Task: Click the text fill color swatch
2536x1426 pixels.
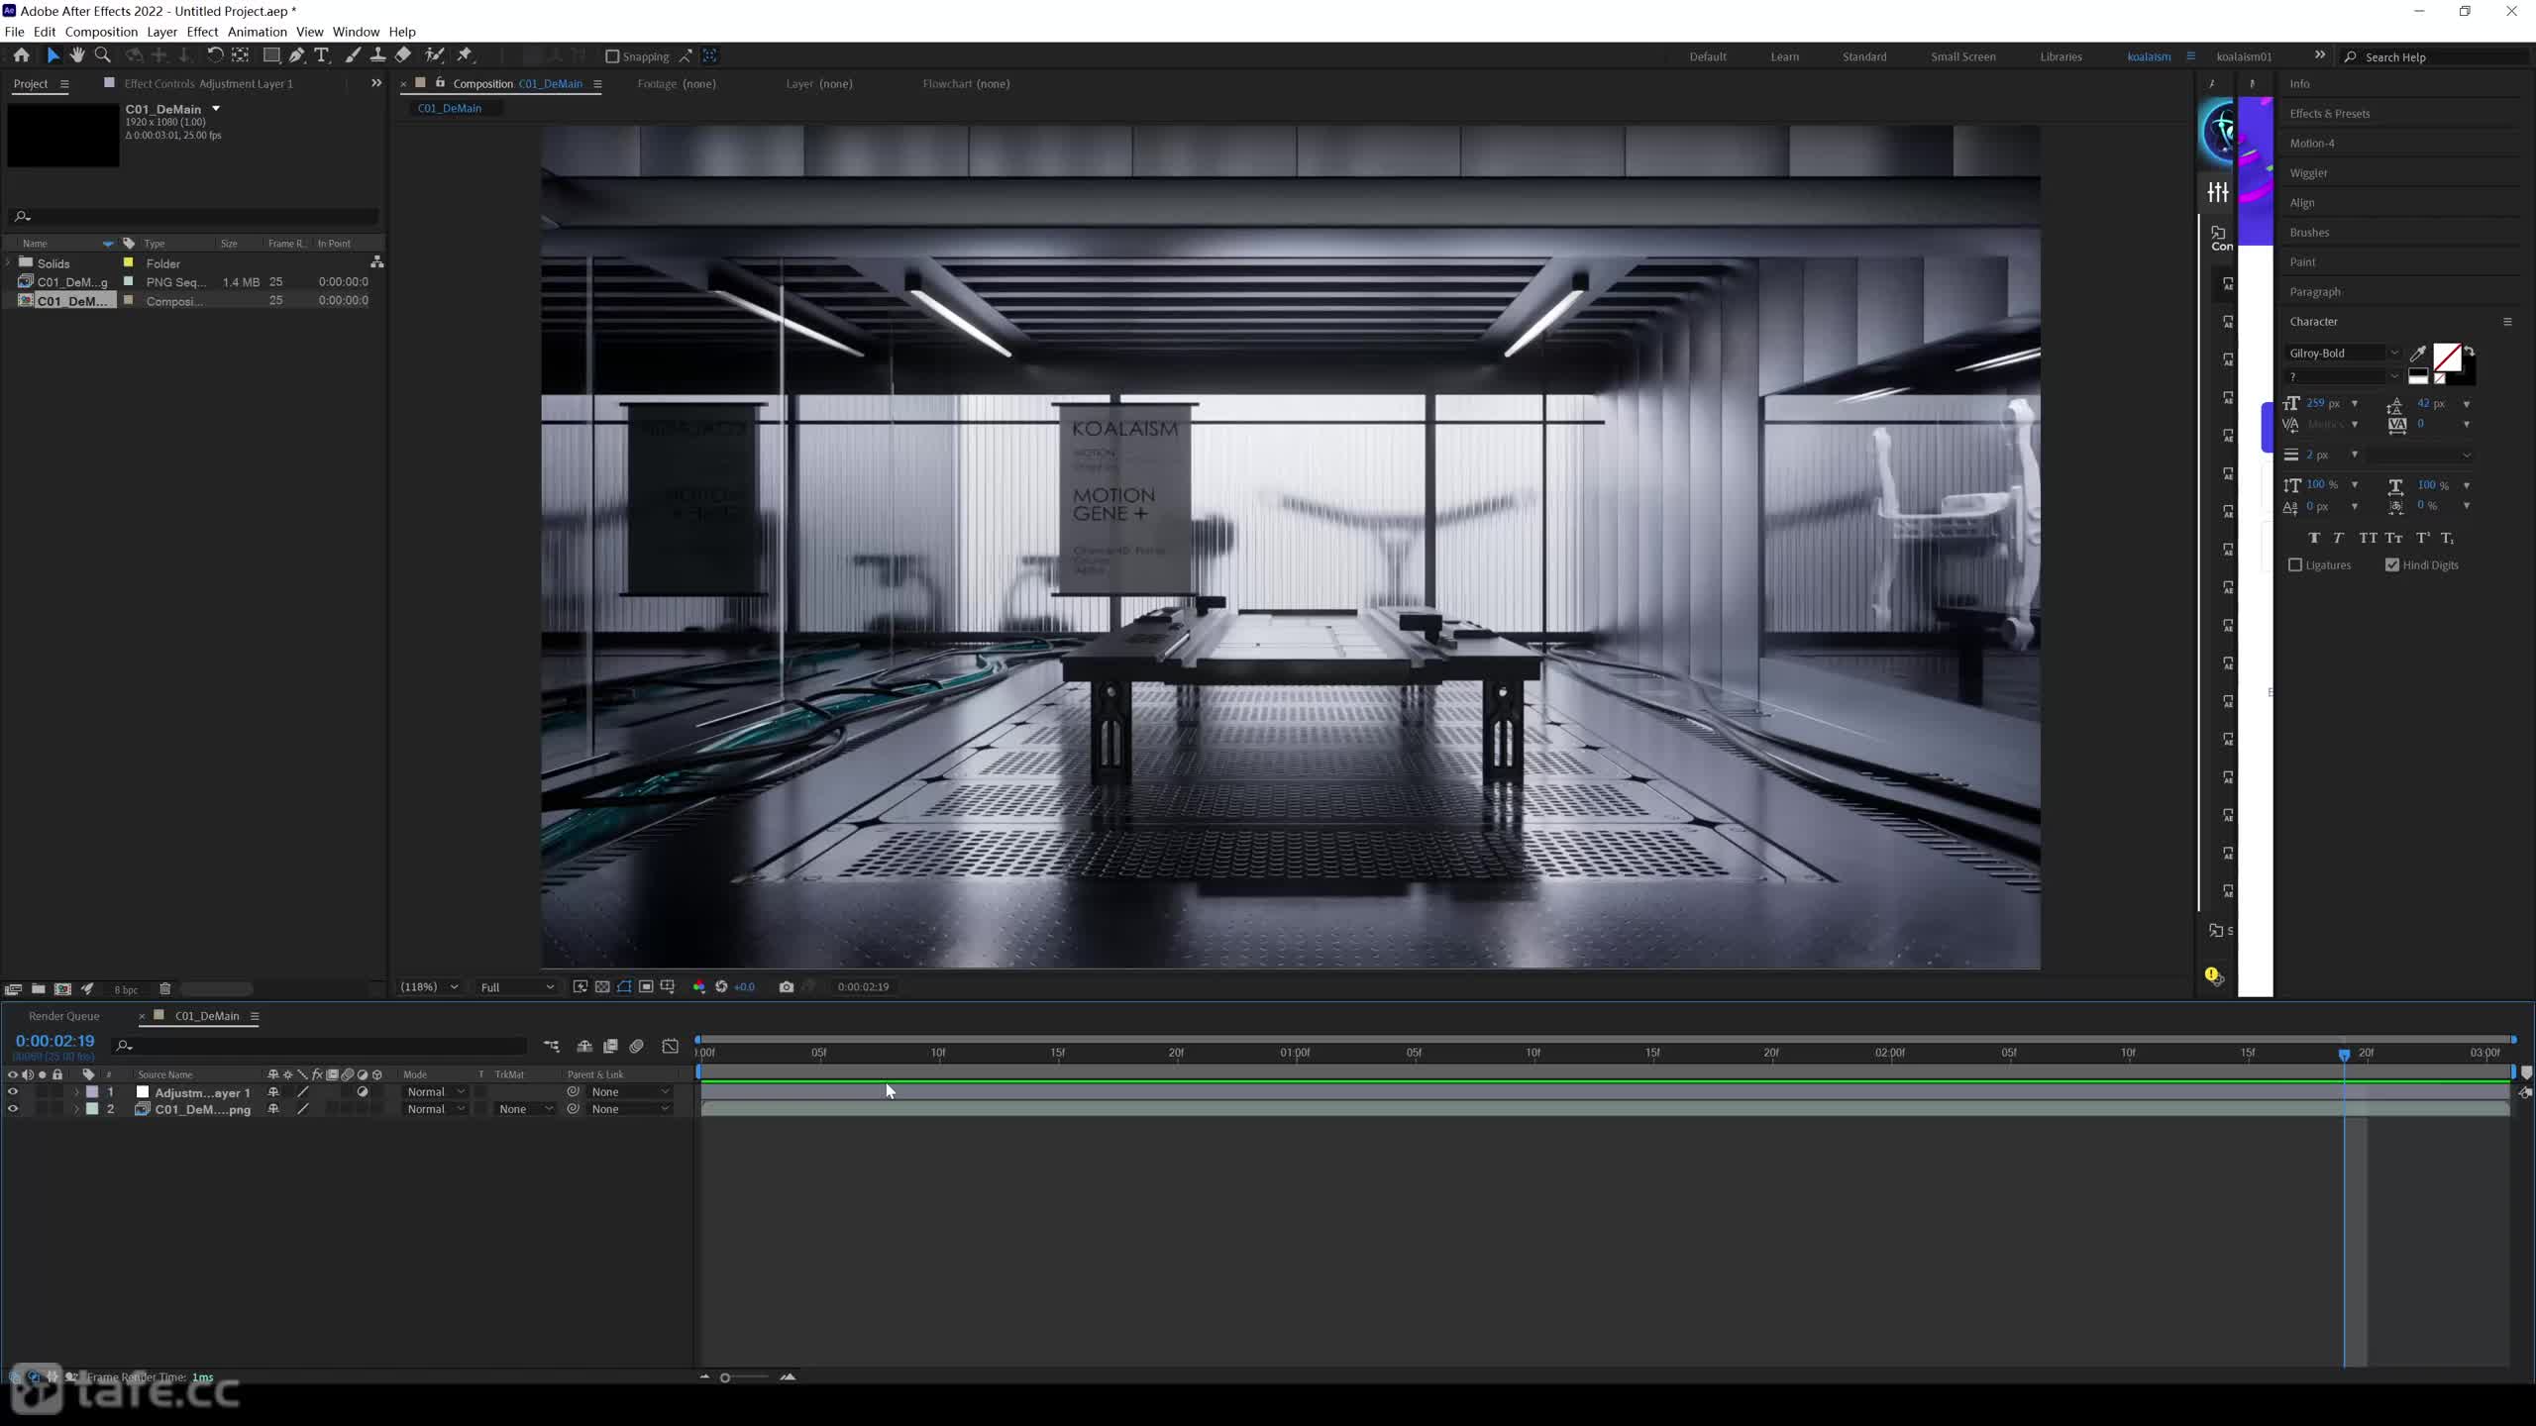Action: click(2447, 356)
